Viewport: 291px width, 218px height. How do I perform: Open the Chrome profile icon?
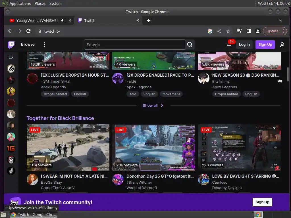pos(257,31)
